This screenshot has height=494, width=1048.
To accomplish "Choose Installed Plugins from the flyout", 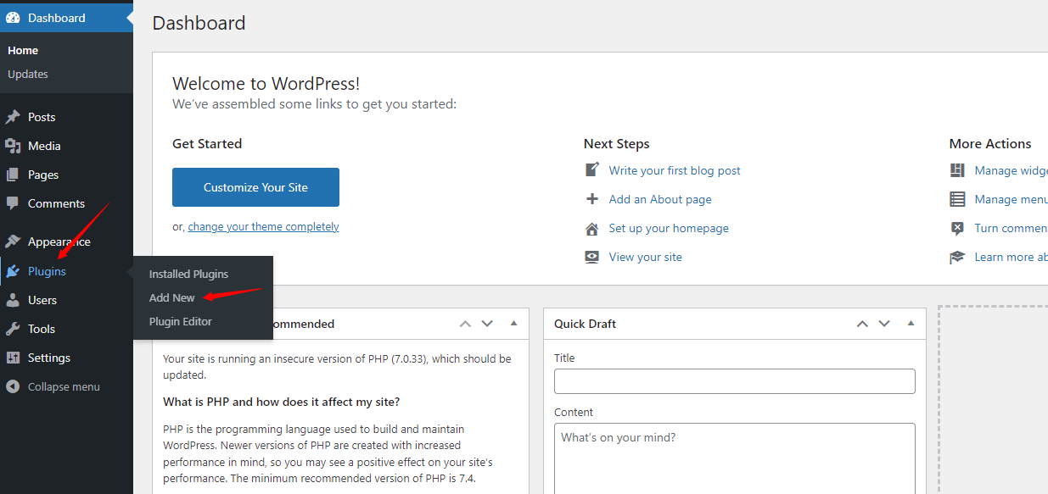I will (188, 274).
